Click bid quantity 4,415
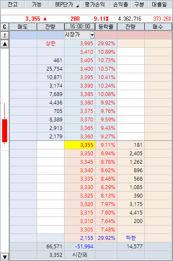This screenshot has width=173, height=261. click(131, 212)
